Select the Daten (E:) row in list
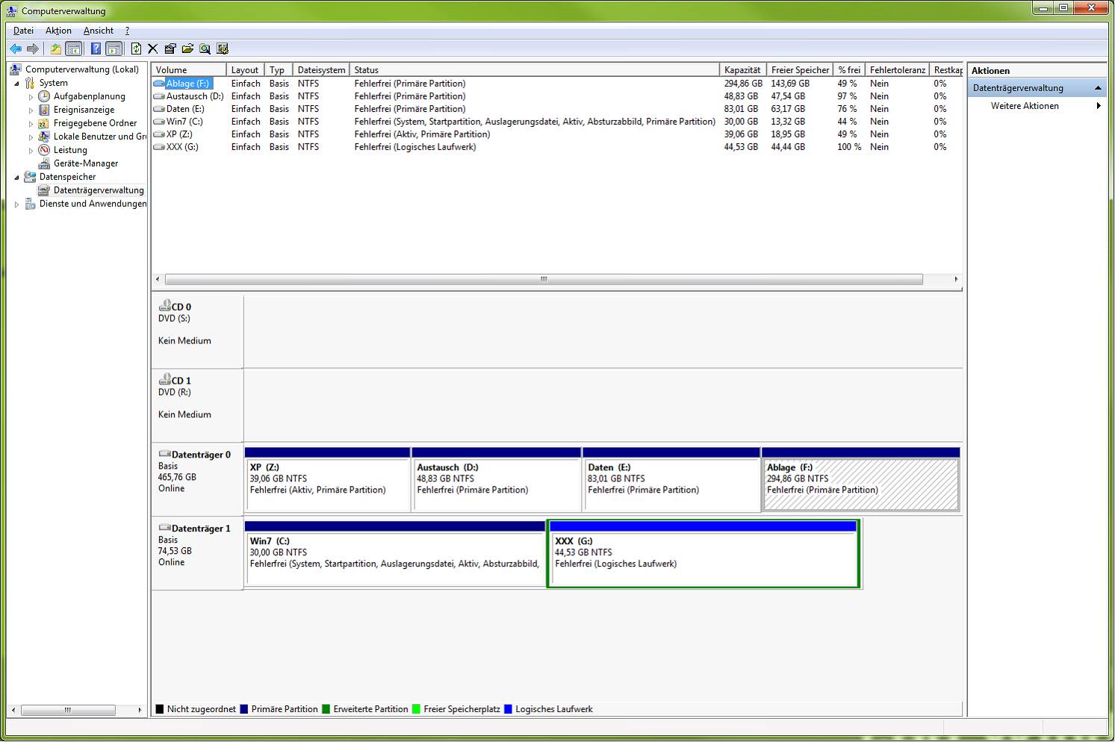The width and height of the screenshot is (1115, 742). (556, 109)
